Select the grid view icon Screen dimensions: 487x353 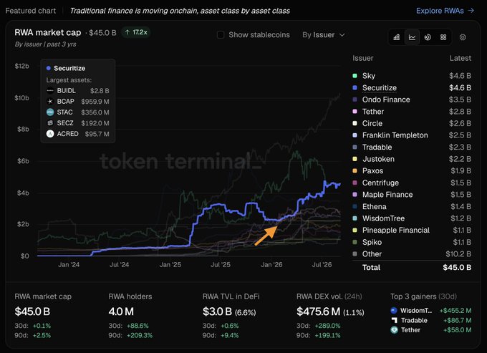(443, 37)
